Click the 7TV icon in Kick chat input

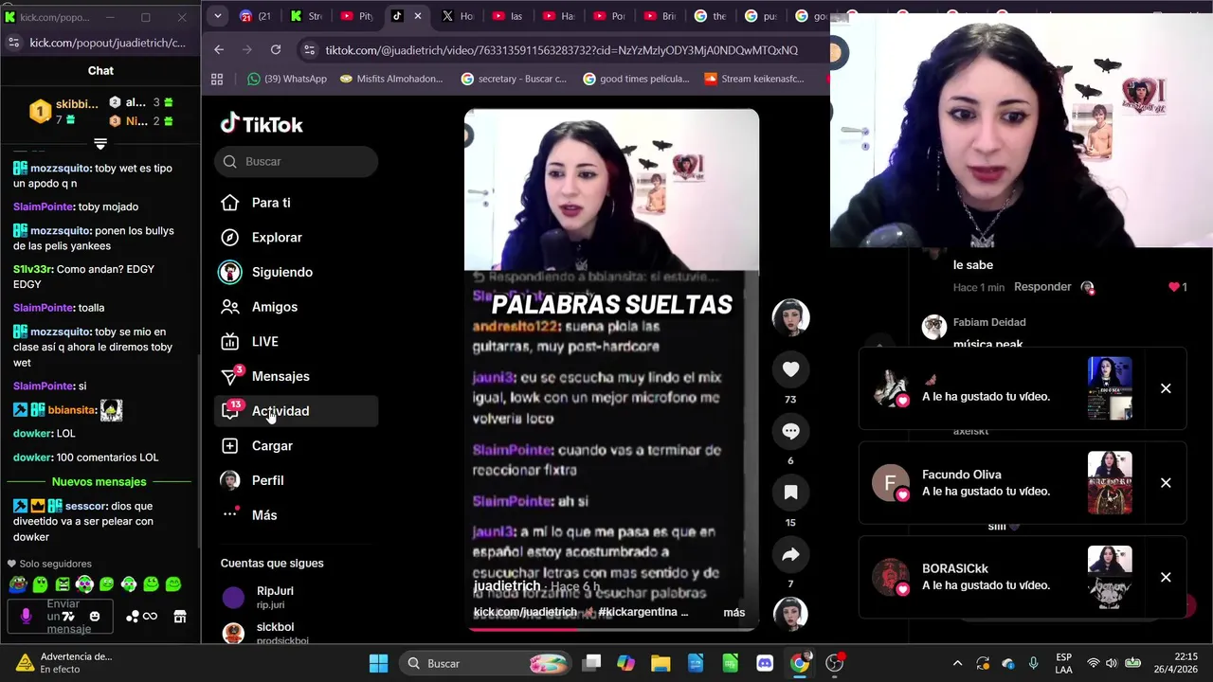(x=68, y=617)
